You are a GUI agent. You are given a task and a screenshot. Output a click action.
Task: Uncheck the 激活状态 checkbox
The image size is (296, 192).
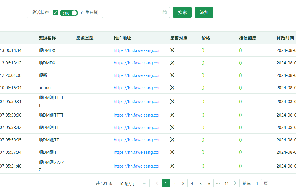pos(55,13)
